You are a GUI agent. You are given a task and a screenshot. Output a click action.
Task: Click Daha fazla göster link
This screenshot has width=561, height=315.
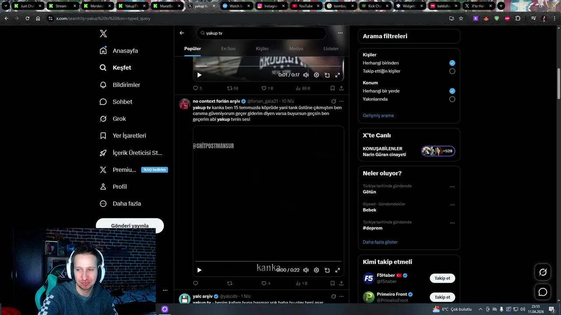[380, 242]
